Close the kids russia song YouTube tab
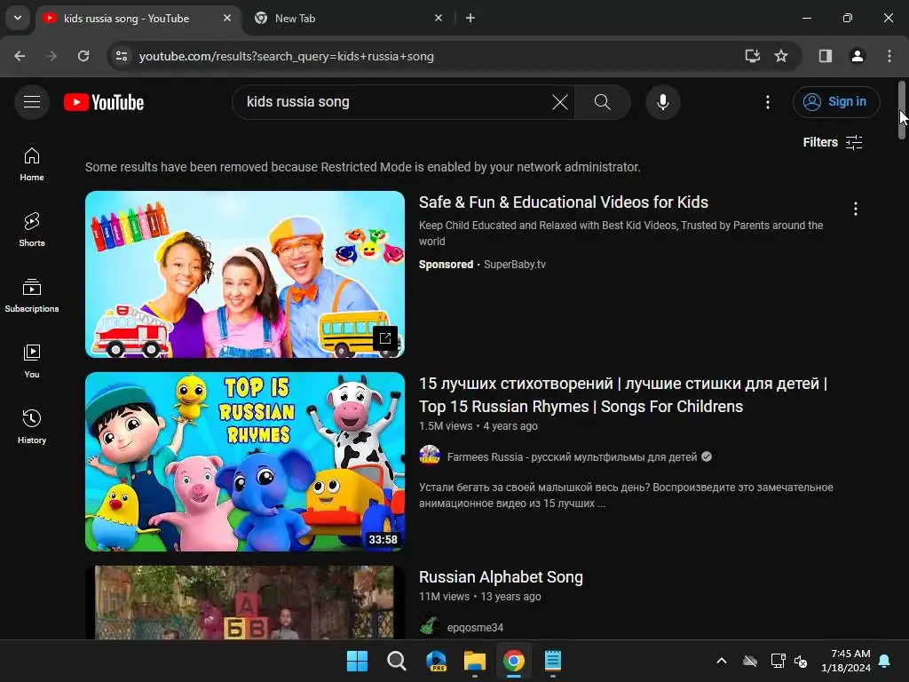This screenshot has height=682, width=909. click(x=227, y=19)
